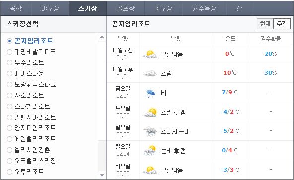Click the 7/9℃ temperature value
Screen dimensions: 294x180
230,92
